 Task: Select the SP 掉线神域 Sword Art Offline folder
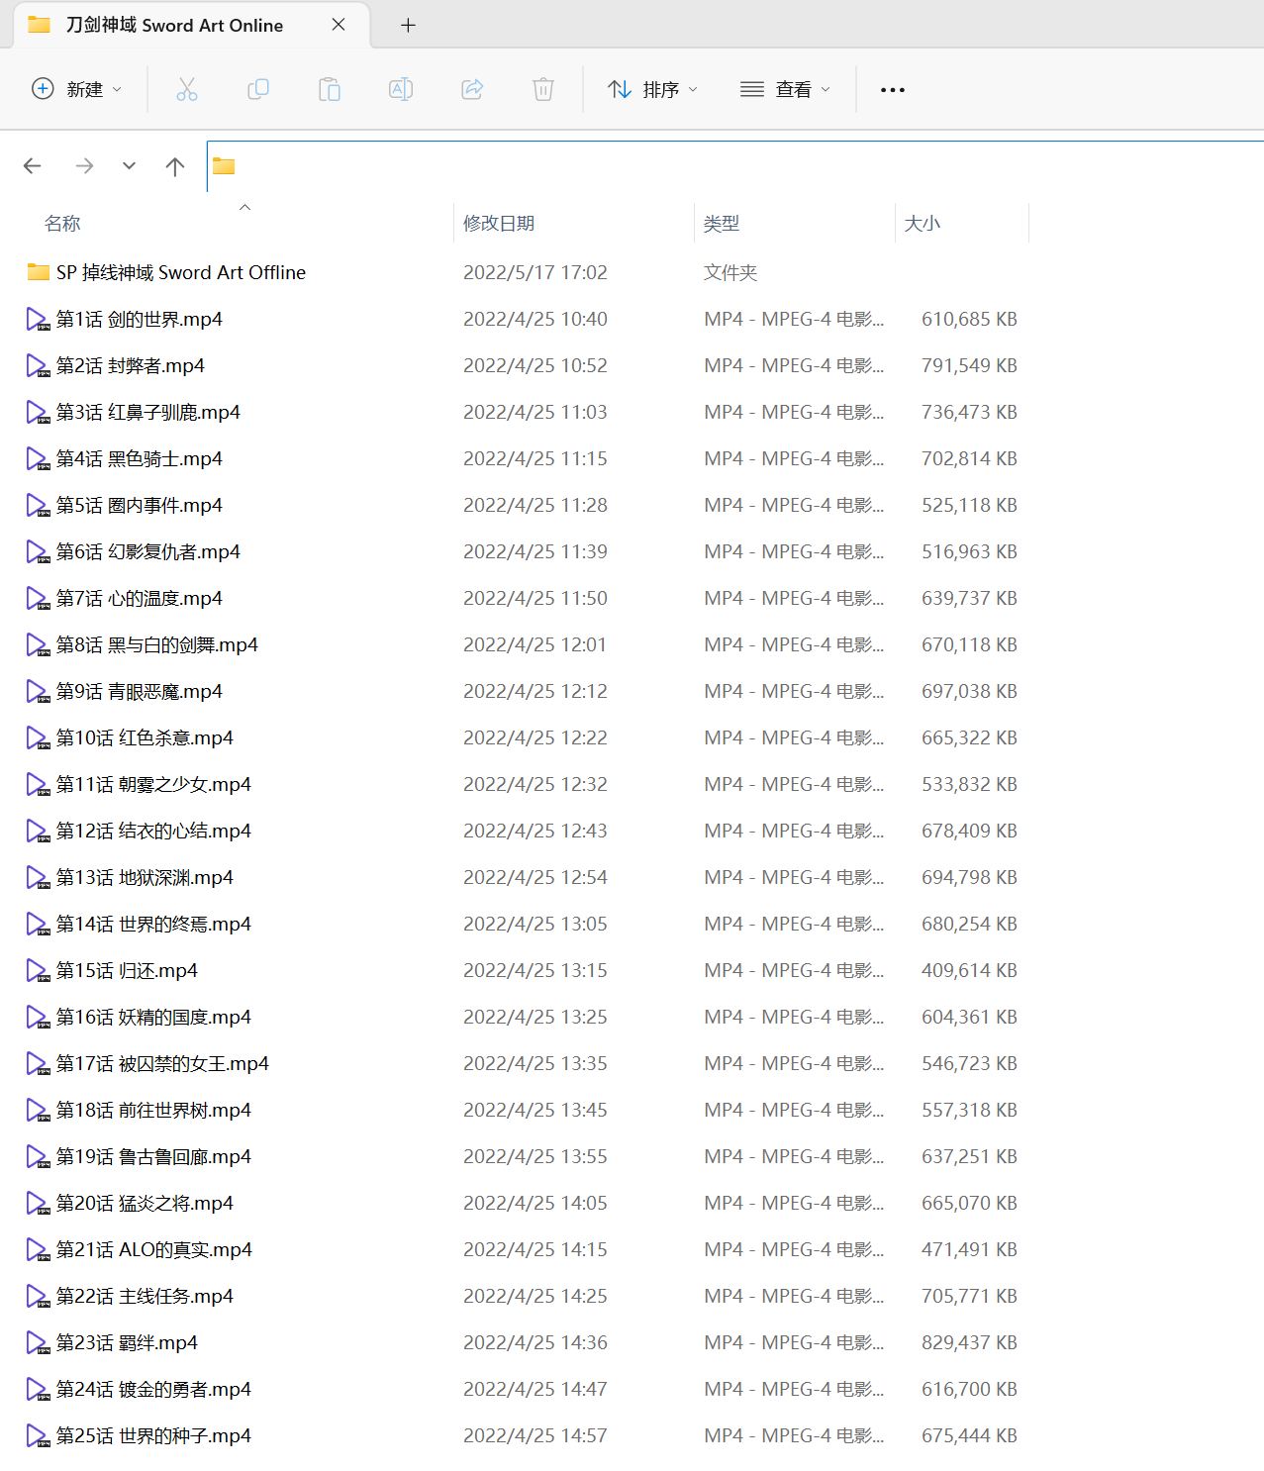point(181,272)
